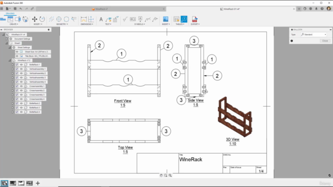
Task: Switch to the WineRack v7 document tab
Action: point(100,9)
